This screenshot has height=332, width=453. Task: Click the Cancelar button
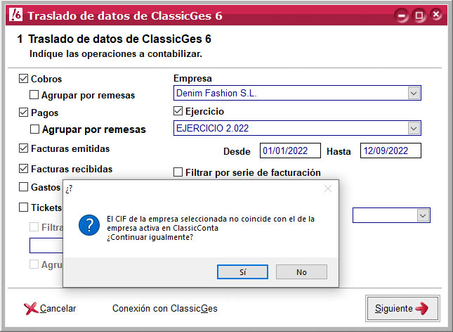pyautogui.click(x=51, y=309)
